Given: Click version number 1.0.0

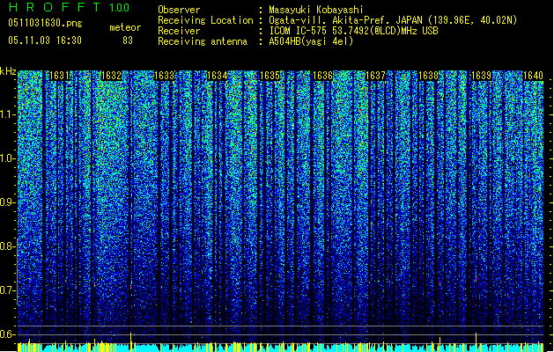Looking at the screenshot, I should point(120,7).
